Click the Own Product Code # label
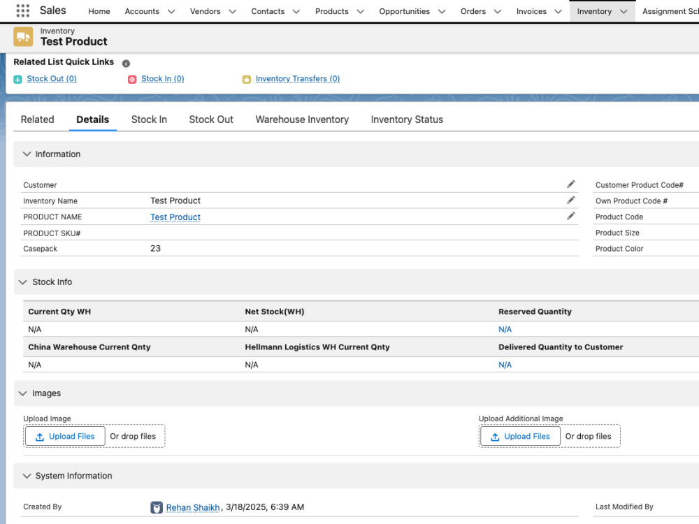The width and height of the screenshot is (699, 524). [x=631, y=201]
